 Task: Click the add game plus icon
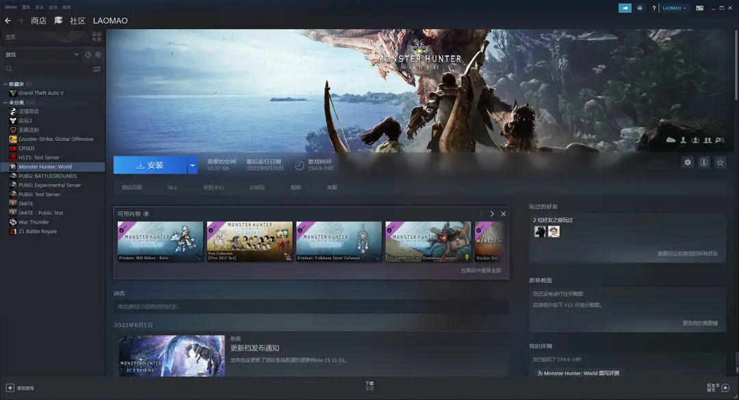point(10,388)
